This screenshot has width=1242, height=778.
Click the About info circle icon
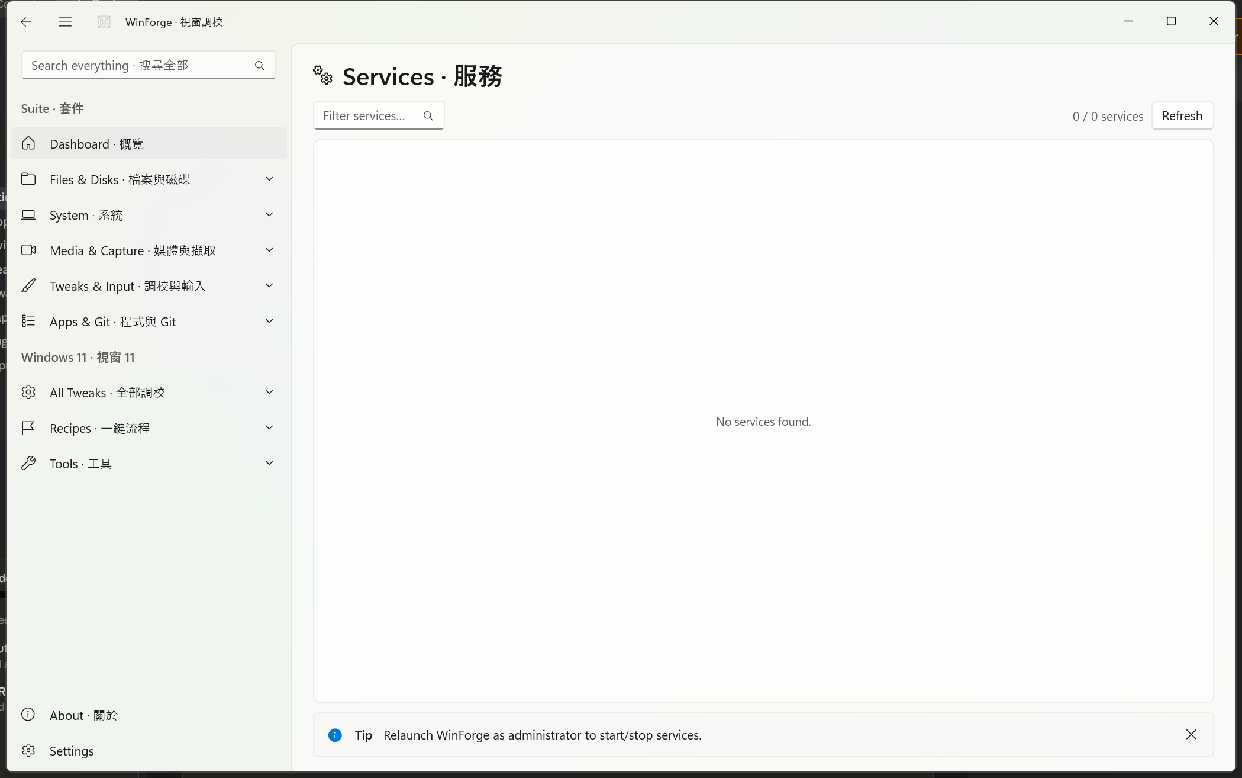click(x=28, y=714)
